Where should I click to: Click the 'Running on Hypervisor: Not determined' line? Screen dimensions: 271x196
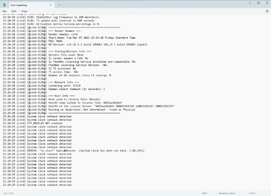click(69, 110)
